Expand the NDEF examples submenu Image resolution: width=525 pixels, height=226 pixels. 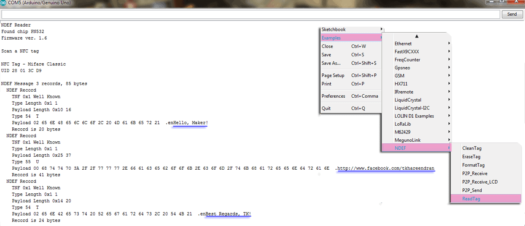click(x=417, y=148)
